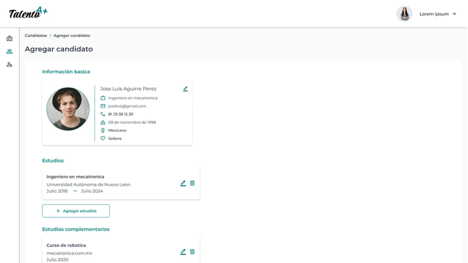Click the mecatronica.com.mx text
Viewport: 468px width, 263px height.
(x=69, y=253)
